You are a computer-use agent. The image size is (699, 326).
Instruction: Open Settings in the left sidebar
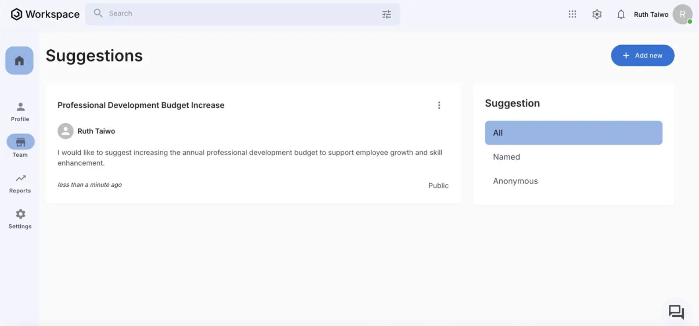coord(20,219)
